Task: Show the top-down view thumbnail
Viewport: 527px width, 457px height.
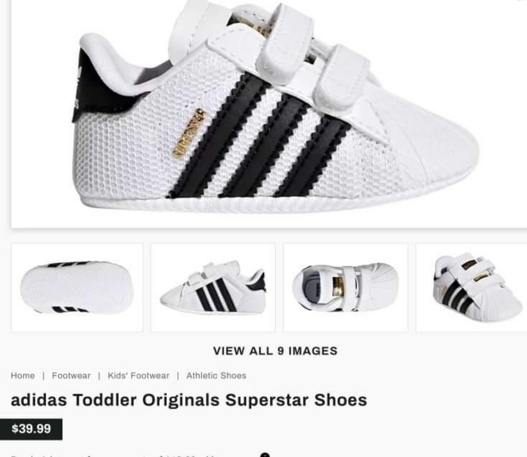Action: pos(345,288)
